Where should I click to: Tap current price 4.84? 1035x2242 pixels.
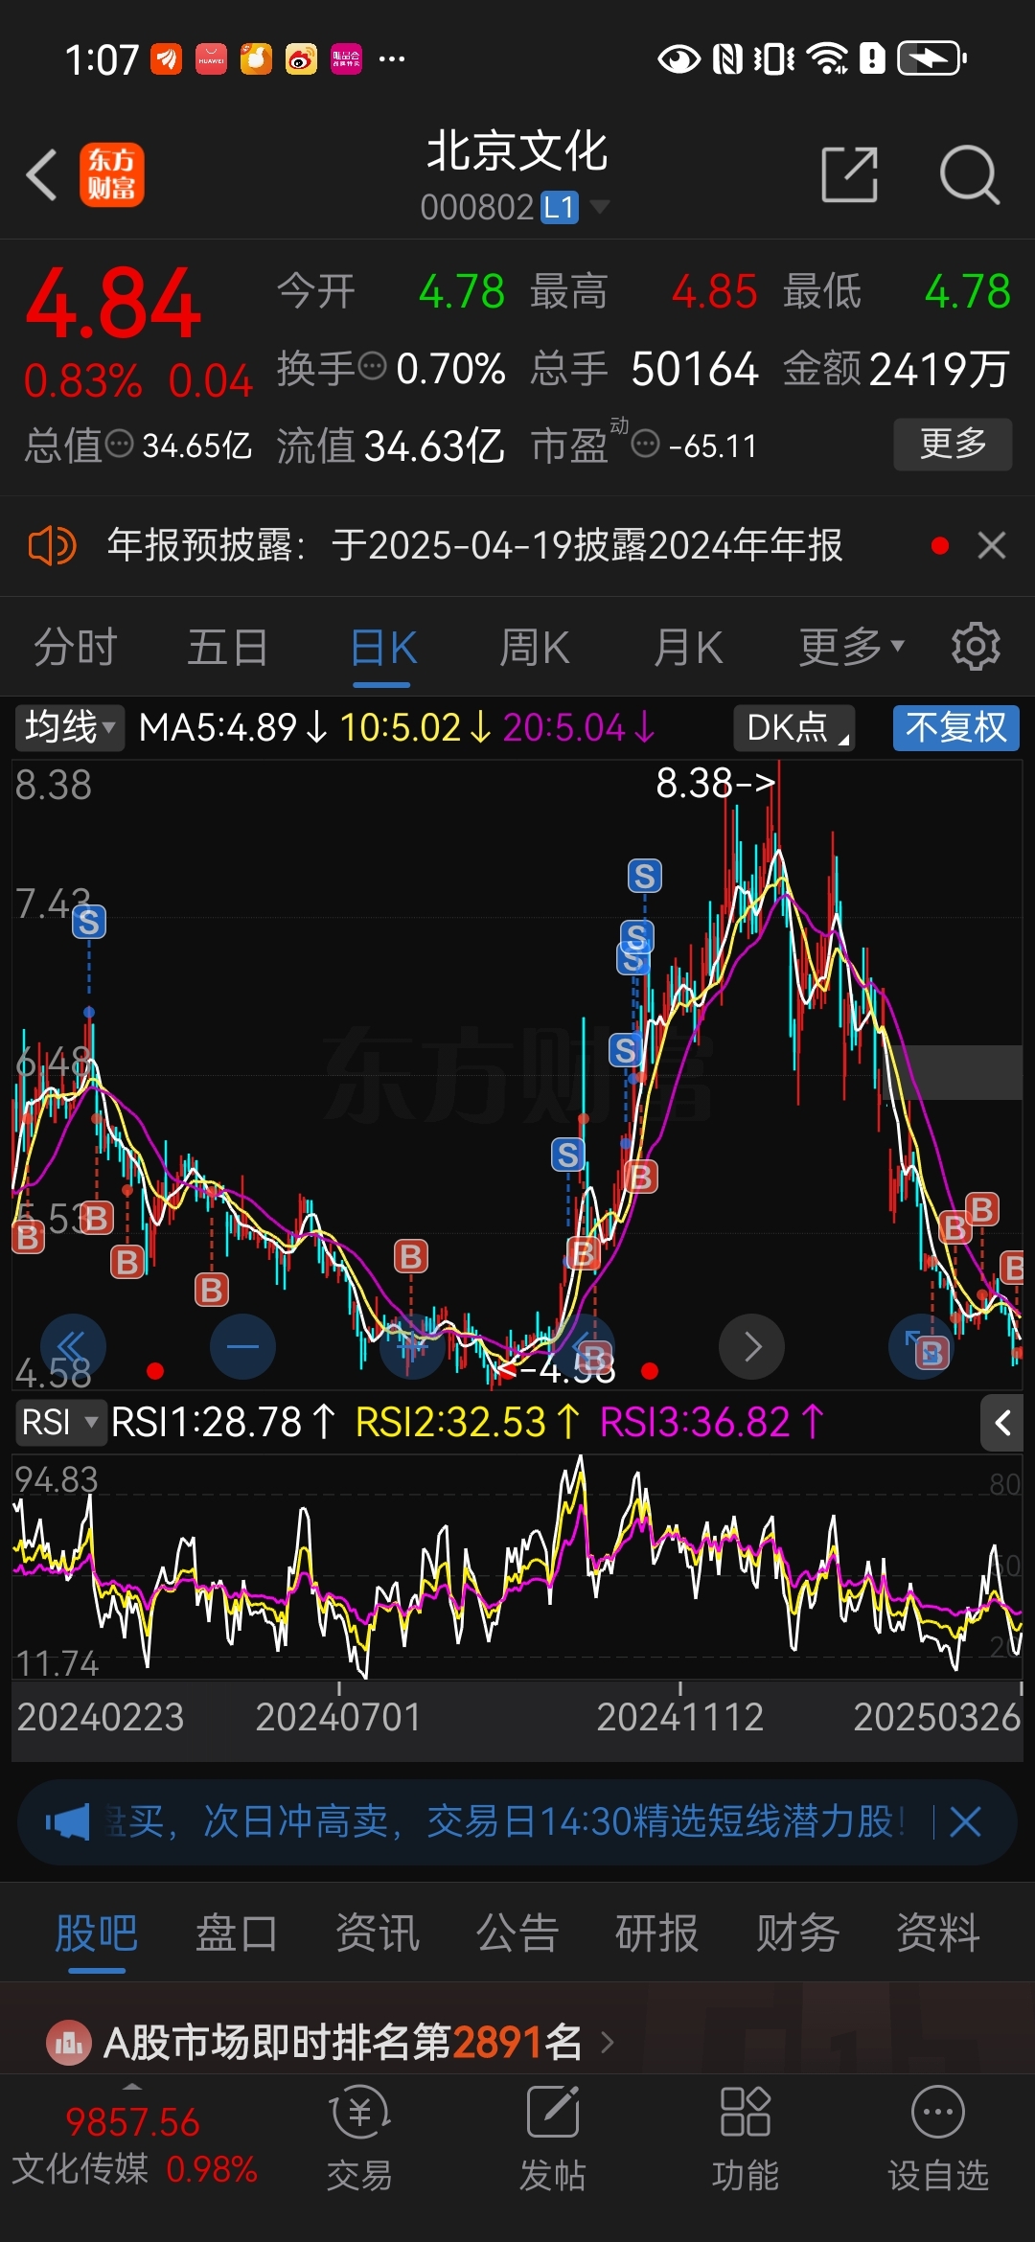tap(113, 304)
